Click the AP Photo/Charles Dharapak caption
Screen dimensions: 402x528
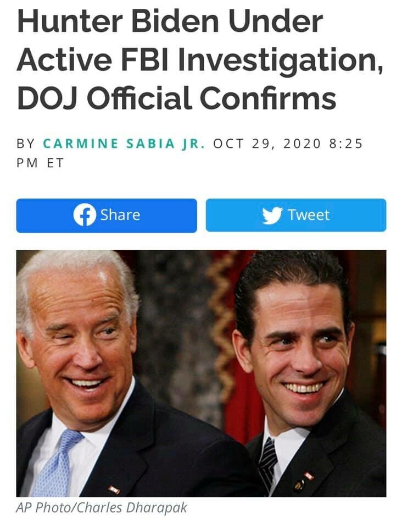(102, 508)
